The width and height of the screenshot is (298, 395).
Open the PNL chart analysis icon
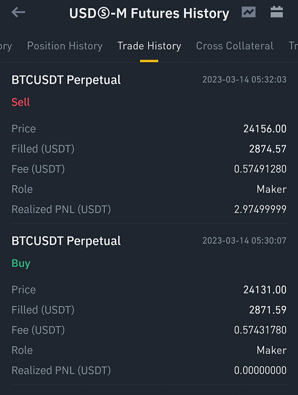coord(248,12)
